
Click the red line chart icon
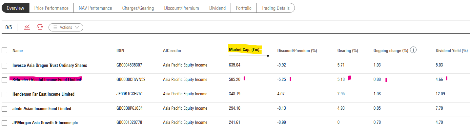pos(27,27)
